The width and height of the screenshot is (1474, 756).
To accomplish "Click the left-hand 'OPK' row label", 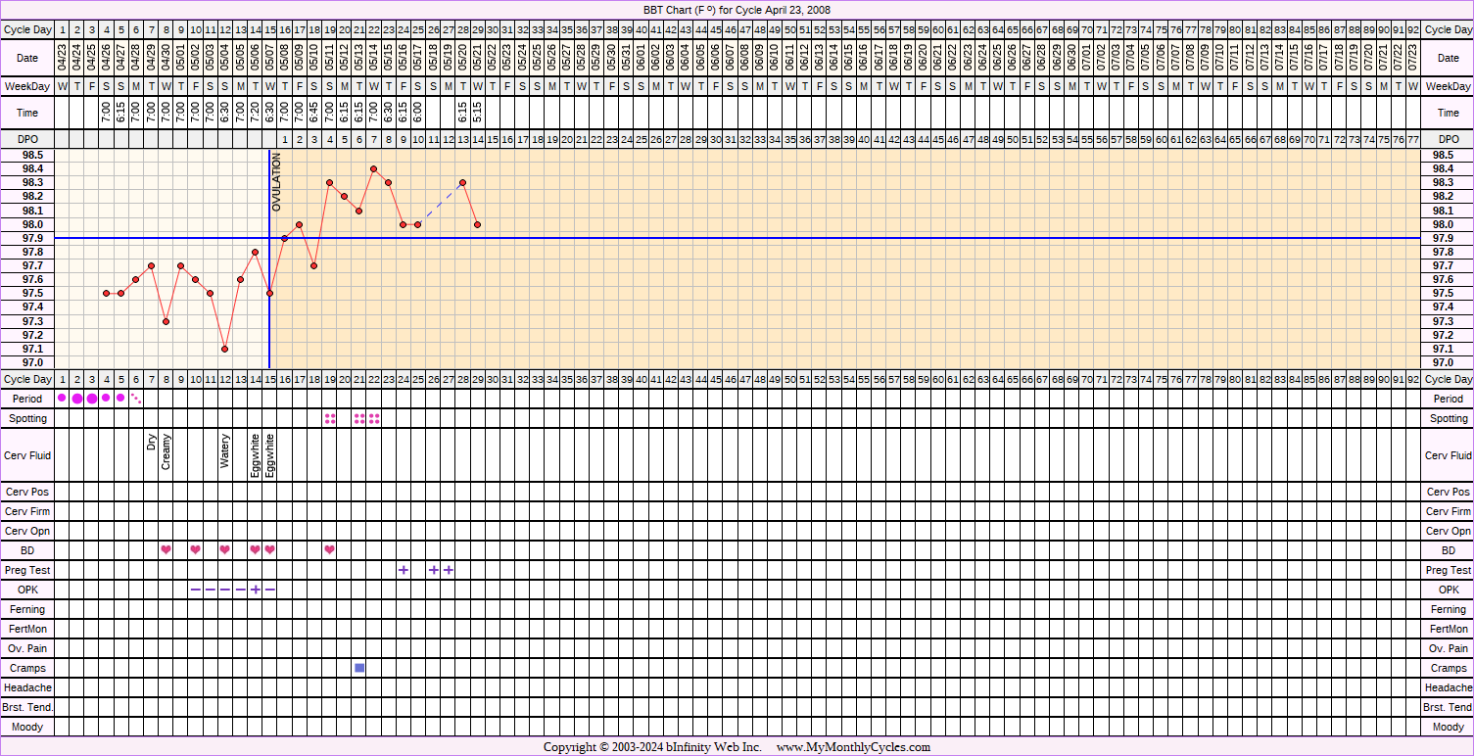I will 27,590.
